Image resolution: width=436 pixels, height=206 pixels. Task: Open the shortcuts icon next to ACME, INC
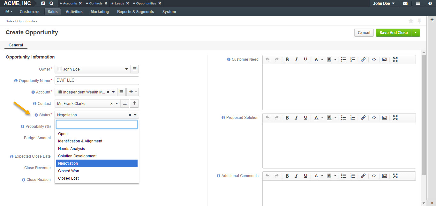pyautogui.click(x=43, y=3)
